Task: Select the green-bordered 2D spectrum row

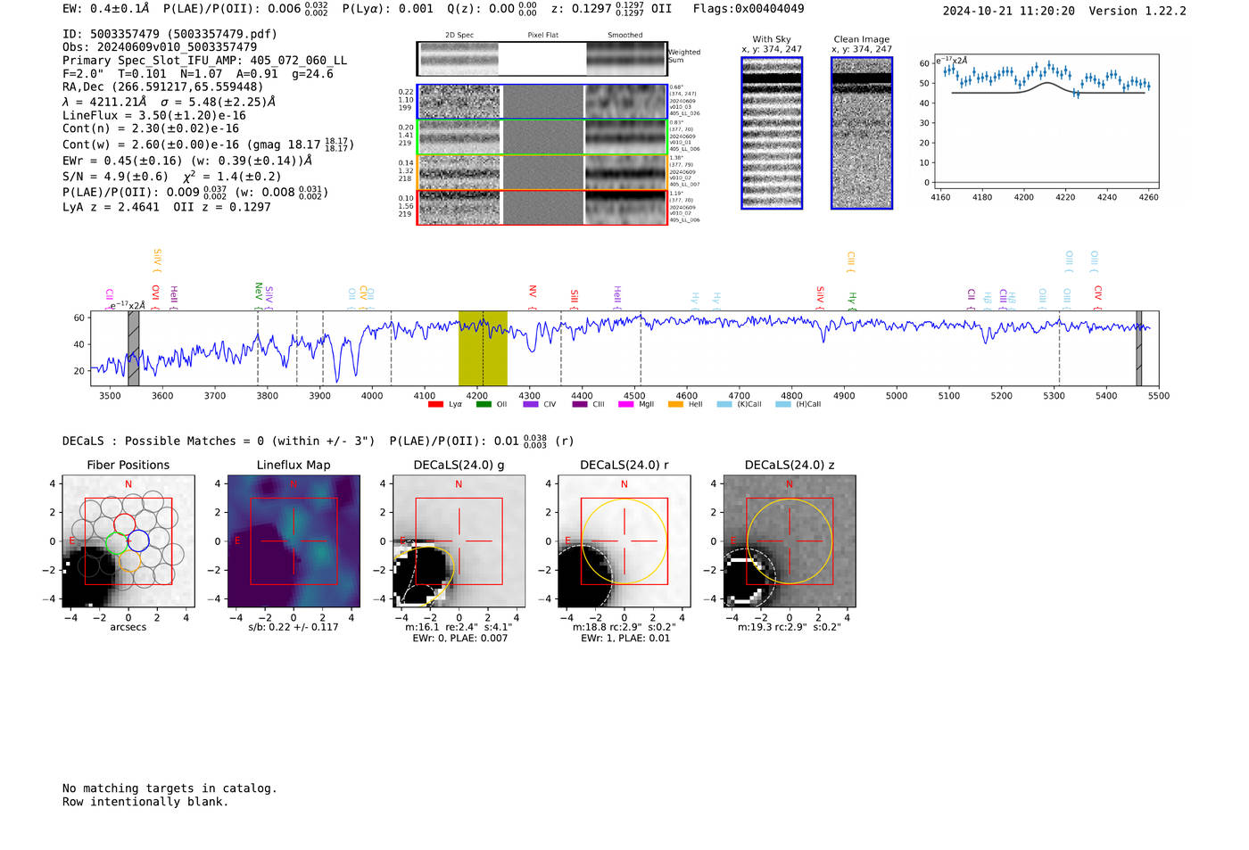Action: (x=542, y=137)
